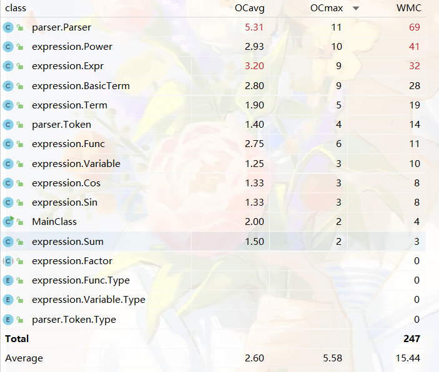Click the runnable class icon beside MainClass
Viewport: 439px width, 372px height.
tap(8, 221)
